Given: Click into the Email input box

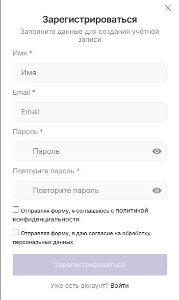Looking at the screenshot, I should coord(90,112).
